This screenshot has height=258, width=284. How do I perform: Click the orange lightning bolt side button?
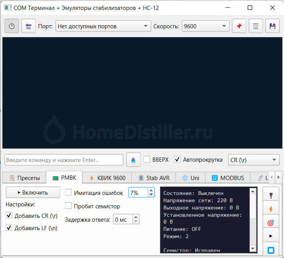pyautogui.click(x=271, y=209)
